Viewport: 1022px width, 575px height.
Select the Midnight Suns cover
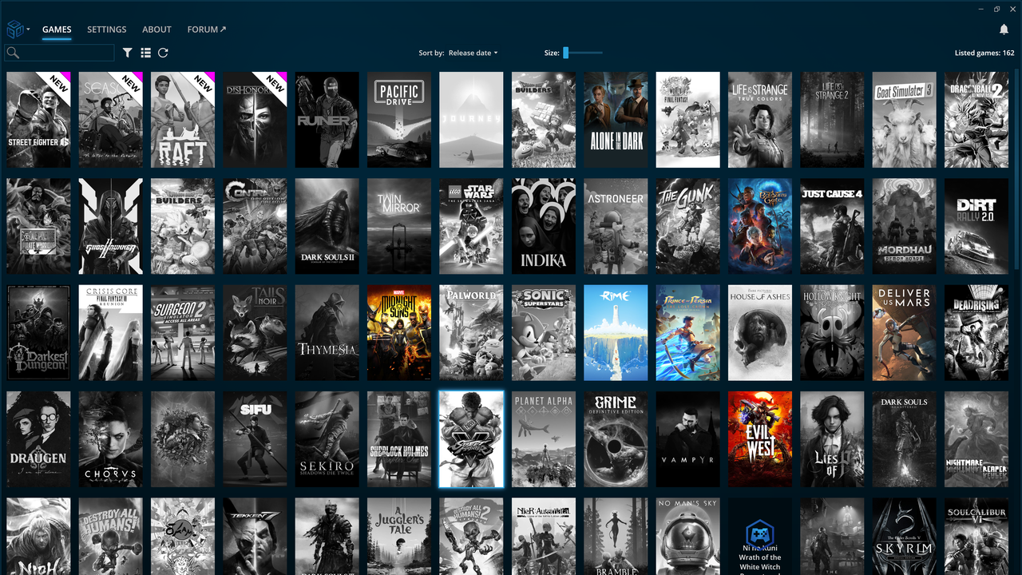(x=399, y=333)
